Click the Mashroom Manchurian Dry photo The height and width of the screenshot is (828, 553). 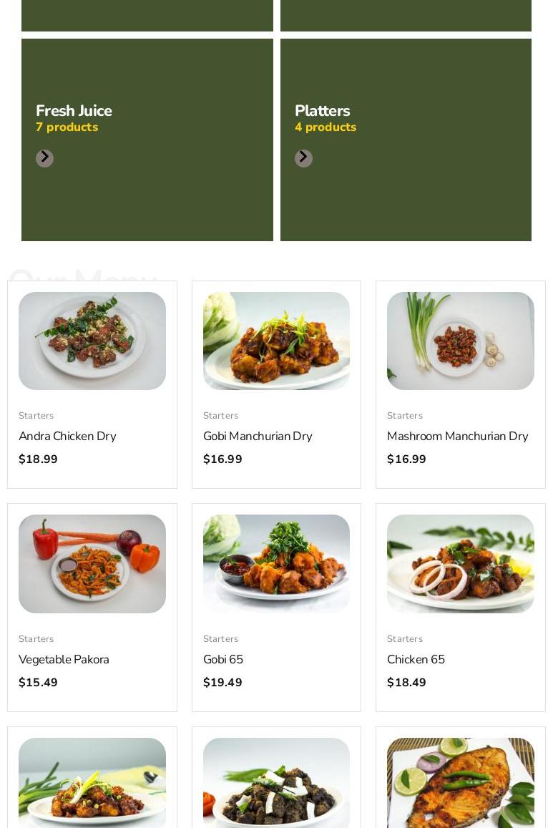pos(460,341)
